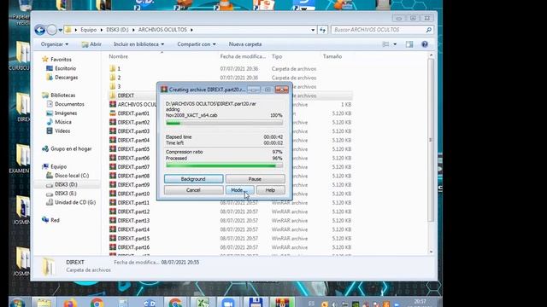Select Imágenes under Bibliotecas

pyautogui.click(x=66, y=113)
